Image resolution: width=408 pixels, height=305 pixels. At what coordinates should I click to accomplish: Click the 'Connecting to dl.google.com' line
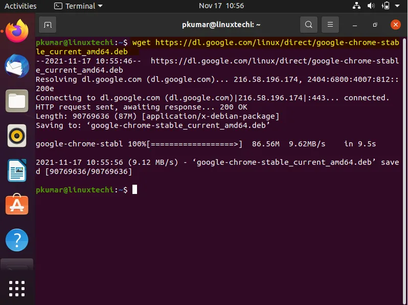coord(212,98)
